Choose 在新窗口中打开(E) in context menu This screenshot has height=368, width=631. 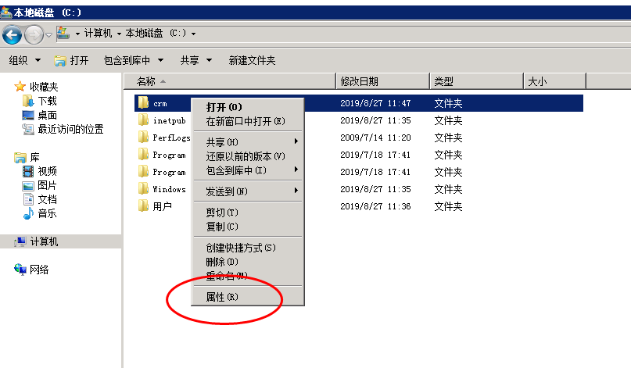pos(248,121)
